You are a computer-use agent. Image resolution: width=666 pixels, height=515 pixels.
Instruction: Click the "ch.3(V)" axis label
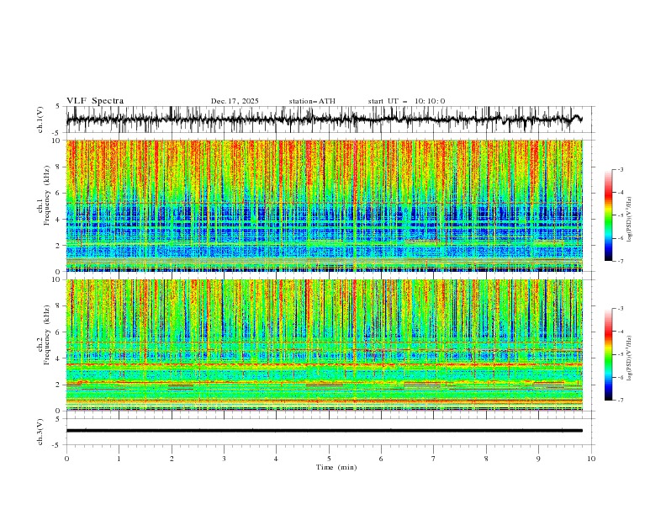point(40,432)
